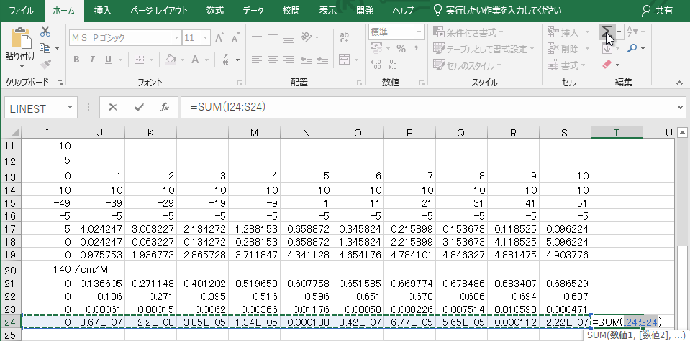Screen dimensions: 690x341
Task: Align text right icon
Action: [289, 60]
